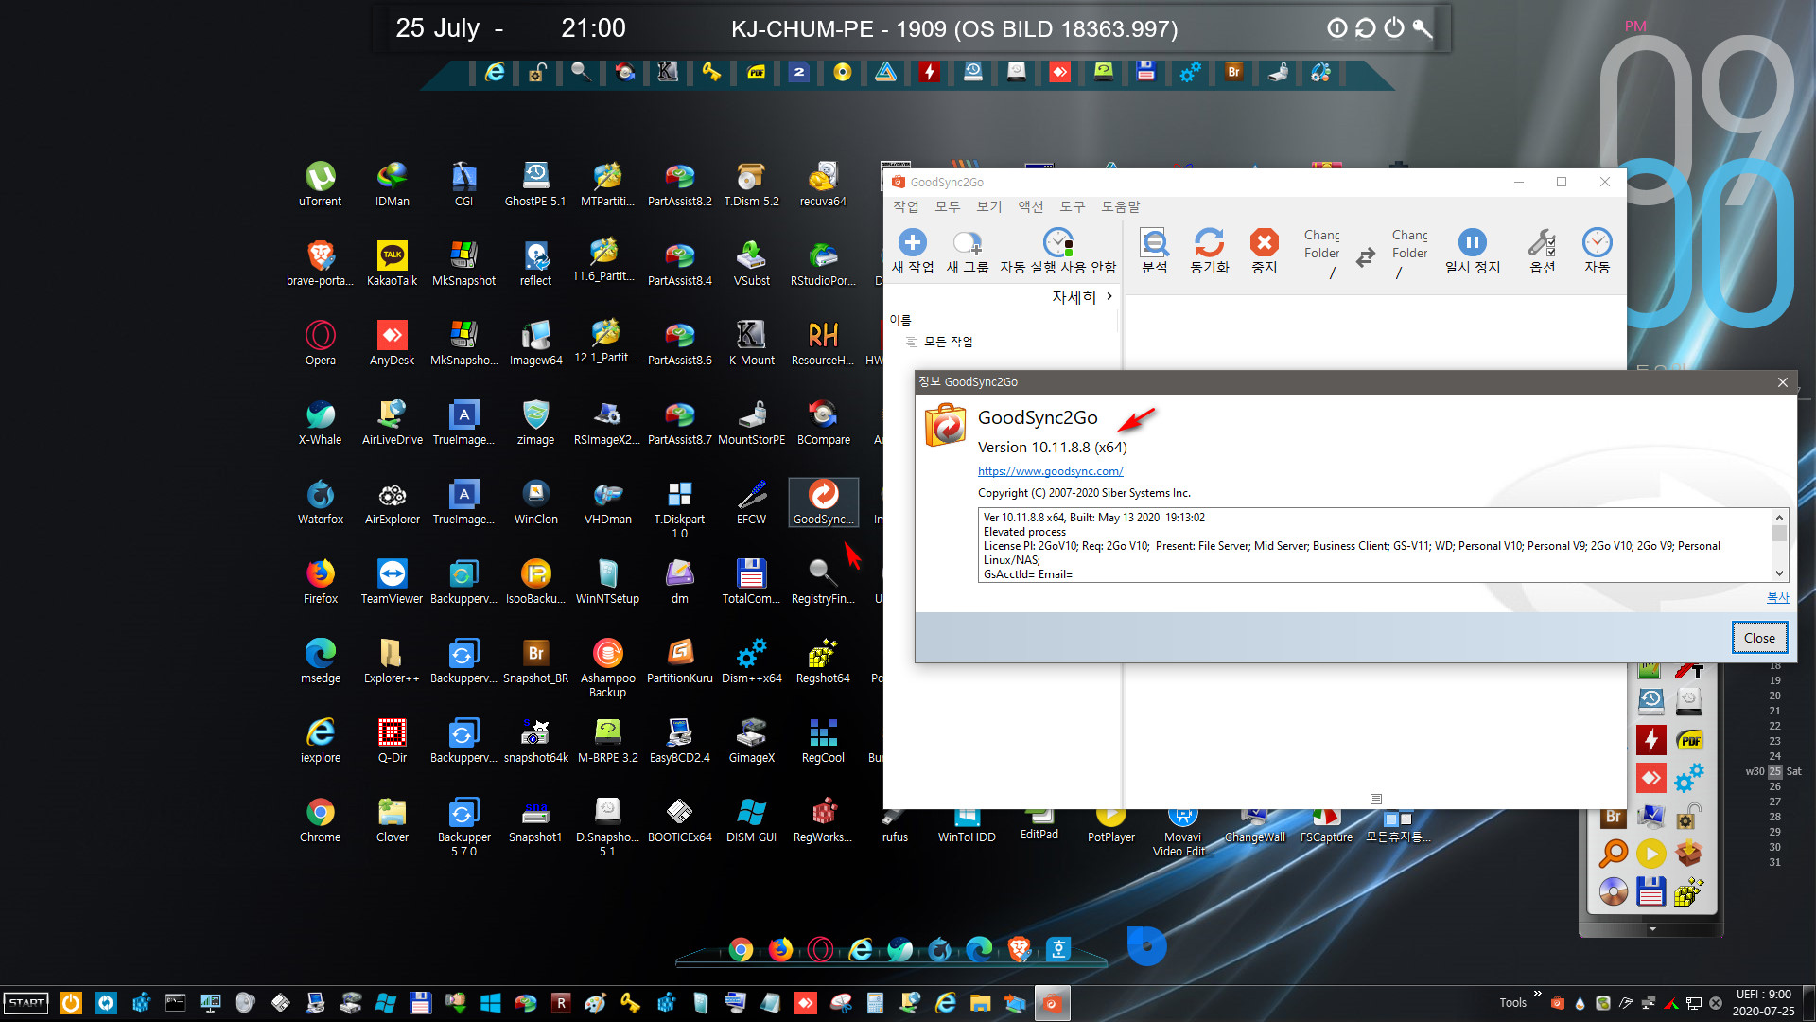This screenshot has height=1022, width=1816.
Task: Click scroll-down arrow in version info box
Action: point(1779,573)
